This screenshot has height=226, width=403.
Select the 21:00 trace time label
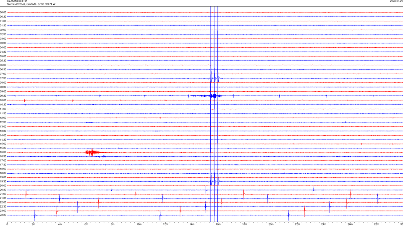tap(3, 194)
